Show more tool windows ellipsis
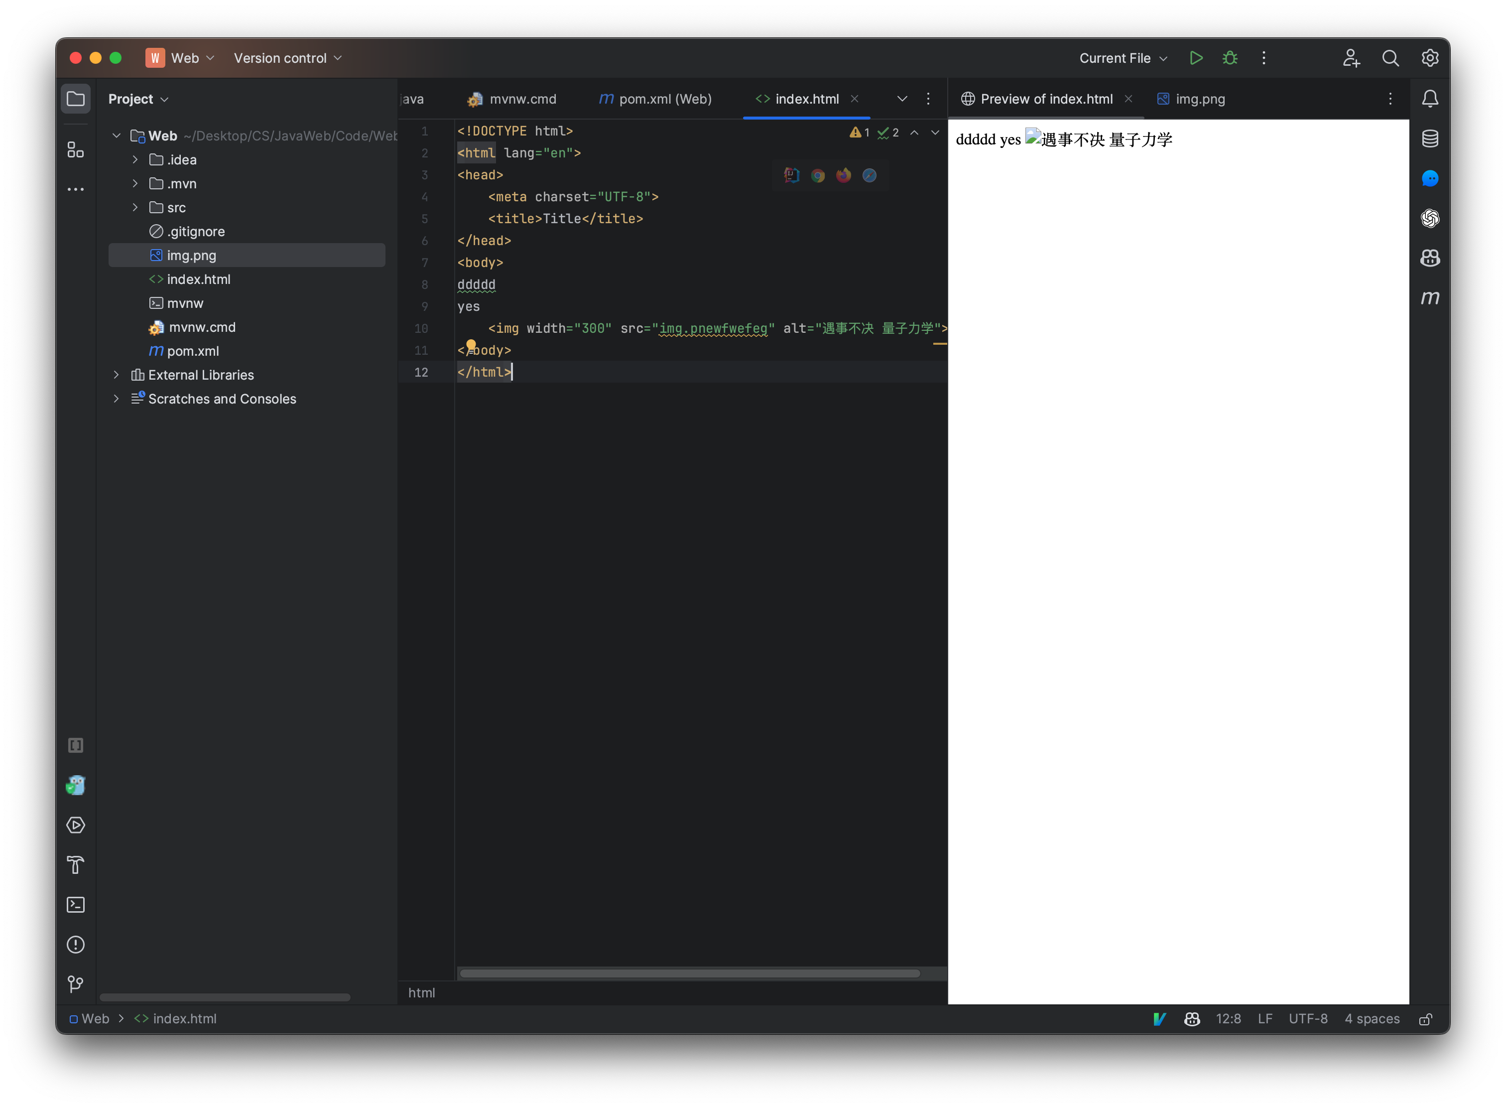Image resolution: width=1506 pixels, height=1108 pixels. (76, 190)
